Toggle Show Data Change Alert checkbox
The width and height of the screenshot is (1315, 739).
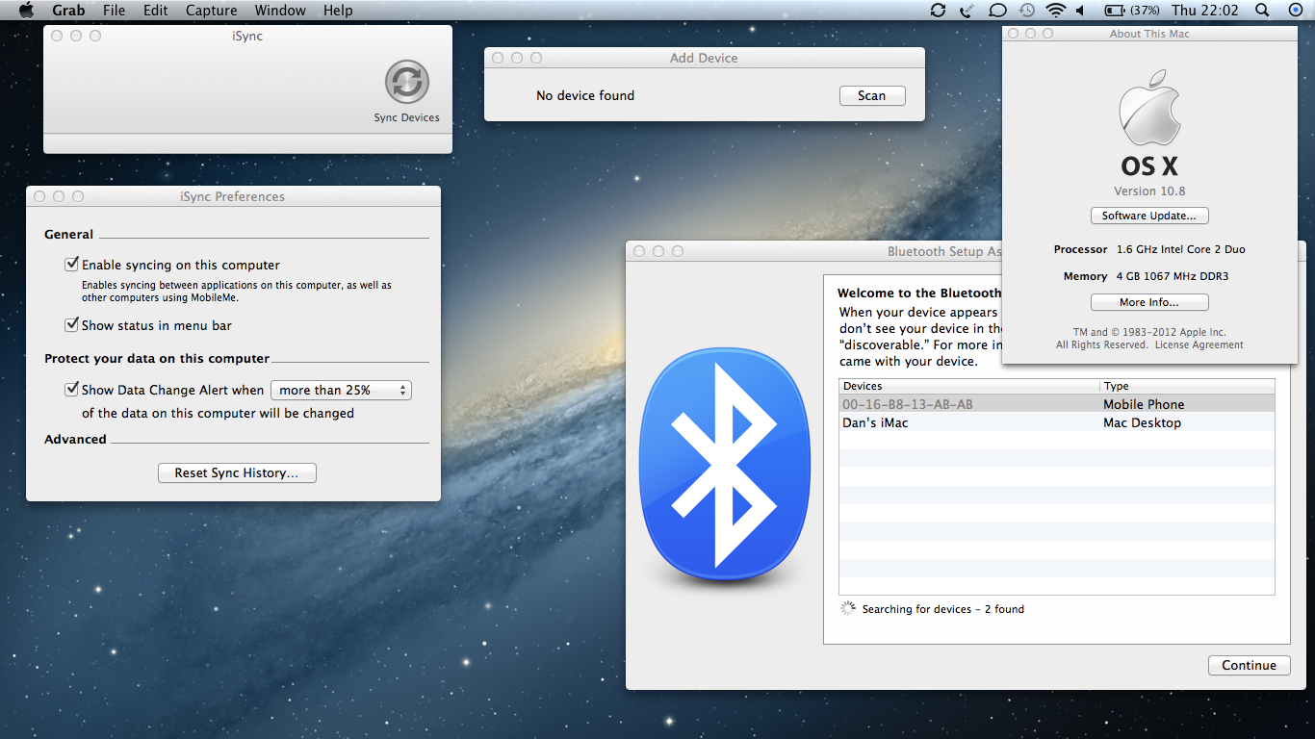pyautogui.click(x=71, y=389)
